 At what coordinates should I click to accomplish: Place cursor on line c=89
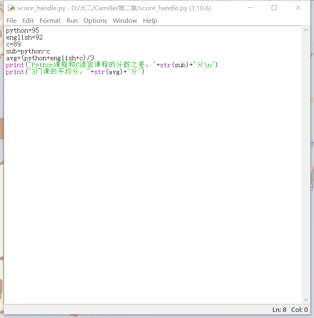coord(13,44)
